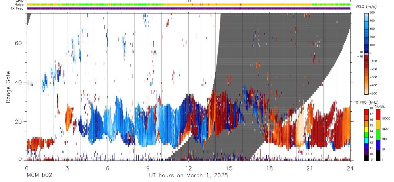Screen dimensions: 394x182
Task: Click the purple TX Freq strip above the plot
Action: pos(189,8)
